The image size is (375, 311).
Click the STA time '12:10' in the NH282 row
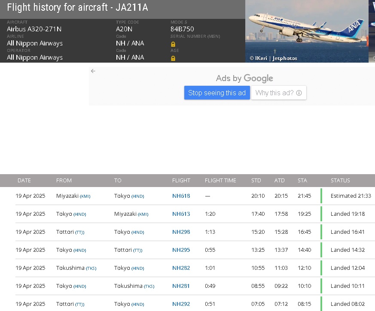[305, 268]
